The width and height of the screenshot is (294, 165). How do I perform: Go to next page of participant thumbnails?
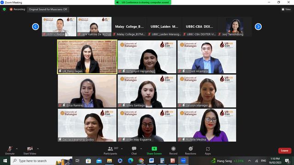[258, 27]
